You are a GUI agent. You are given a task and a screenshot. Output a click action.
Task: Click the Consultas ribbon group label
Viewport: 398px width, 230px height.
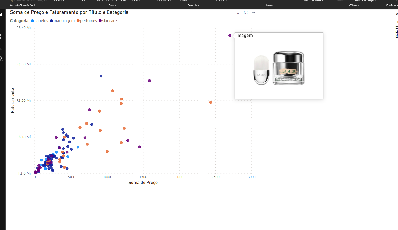click(193, 6)
